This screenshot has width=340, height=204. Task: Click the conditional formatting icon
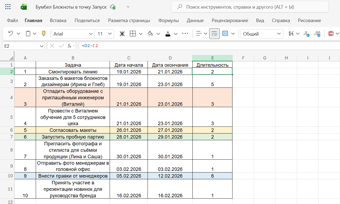tap(331, 34)
